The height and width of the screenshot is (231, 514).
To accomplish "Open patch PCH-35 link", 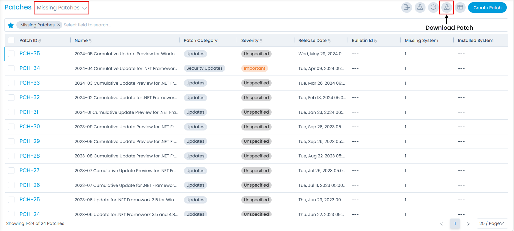I will (x=29, y=54).
